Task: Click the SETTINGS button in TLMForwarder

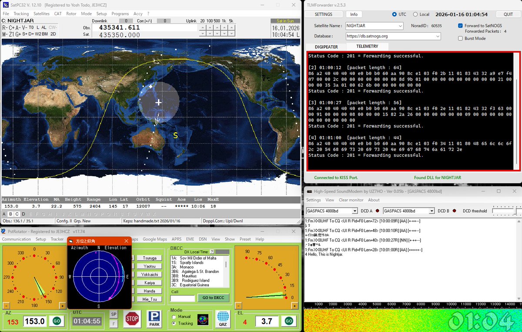Action: point(324,14)
